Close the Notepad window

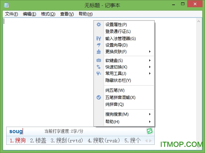pos(195,4)
